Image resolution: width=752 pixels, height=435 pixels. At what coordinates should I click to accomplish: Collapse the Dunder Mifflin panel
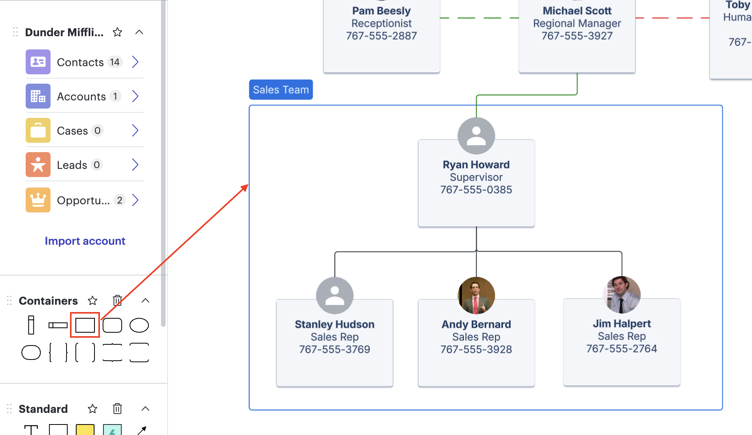coord(139,32)
